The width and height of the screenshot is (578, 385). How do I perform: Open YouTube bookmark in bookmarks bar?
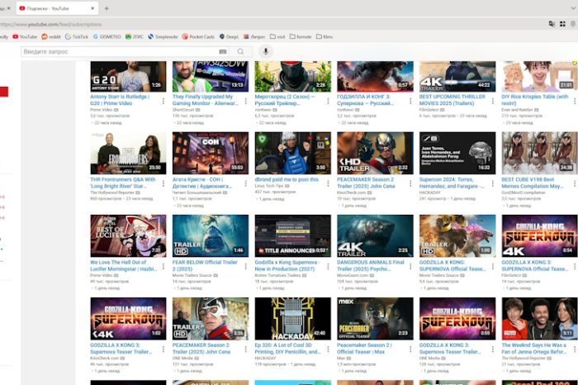tap(25, 36)
